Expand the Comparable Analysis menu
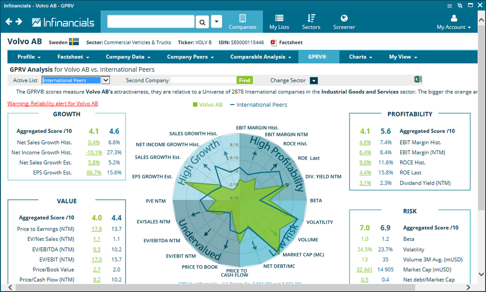Screen dimensions: 486x292 point(261,57)
